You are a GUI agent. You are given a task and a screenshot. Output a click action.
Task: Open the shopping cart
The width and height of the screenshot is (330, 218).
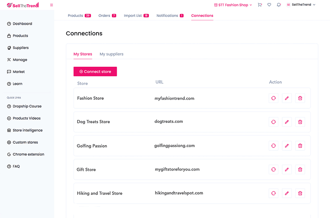click(x=260, y=5)
